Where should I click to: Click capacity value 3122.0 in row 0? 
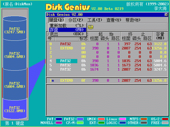(160, 44)
